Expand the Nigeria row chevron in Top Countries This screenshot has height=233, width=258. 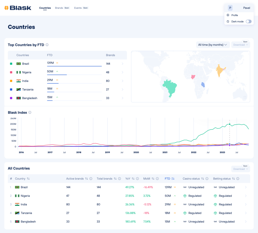(122, 72)
